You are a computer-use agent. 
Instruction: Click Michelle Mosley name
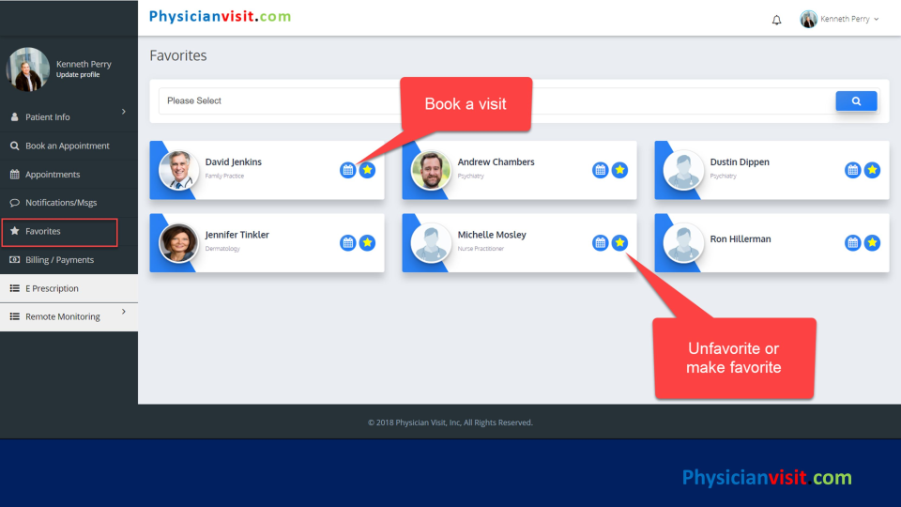coord(492,235)
